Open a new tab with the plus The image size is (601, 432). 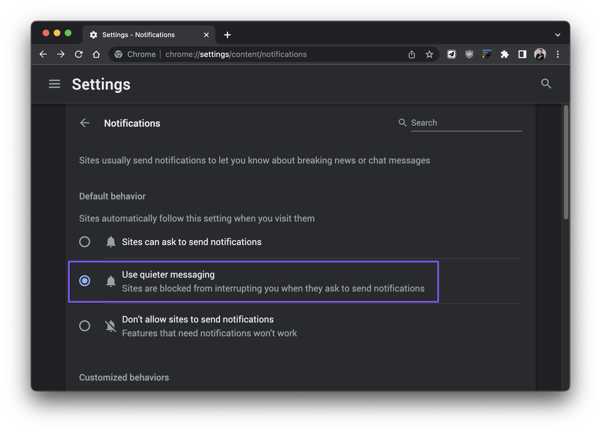pyautogui.click(x=227, y=35)
